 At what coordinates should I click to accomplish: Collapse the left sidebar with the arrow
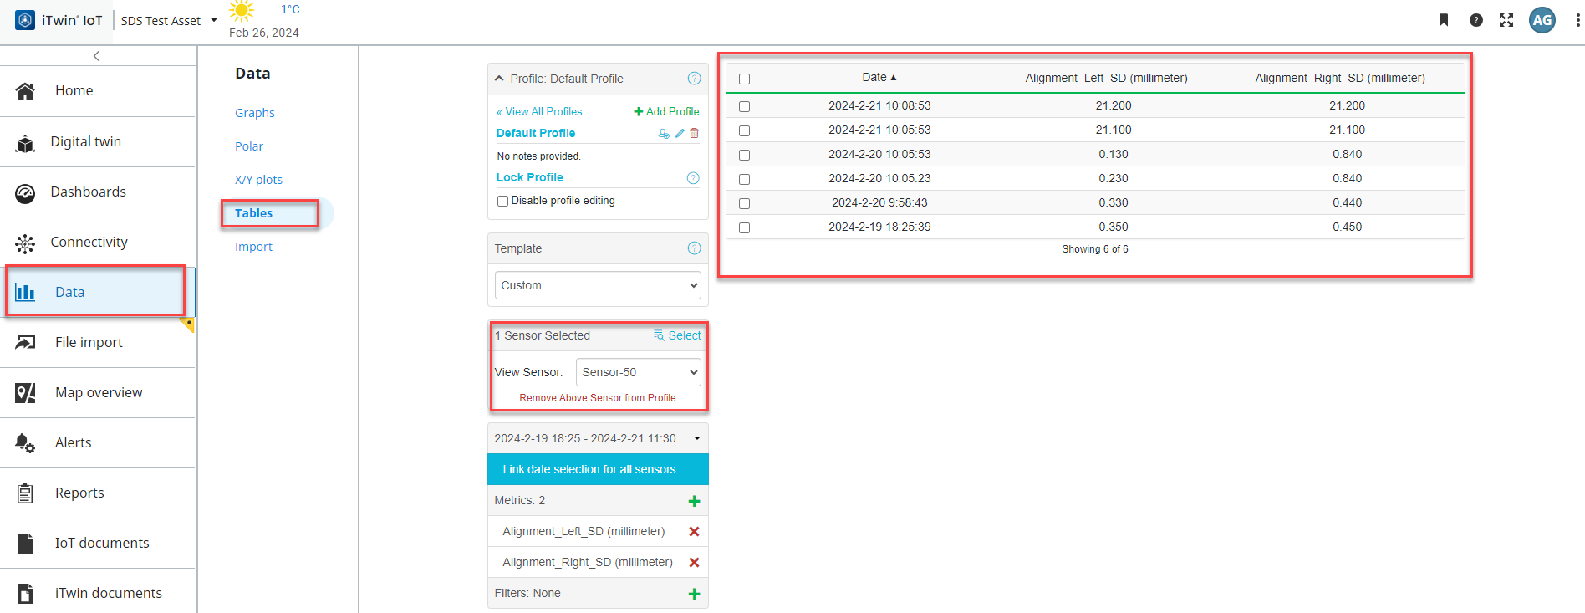click(x=97, y=56)
